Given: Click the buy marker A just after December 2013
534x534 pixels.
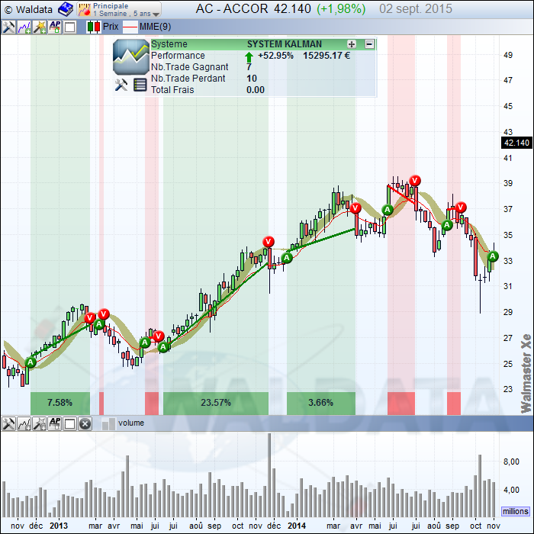Looking at the screenshot, I should click(x=287, y=258).
